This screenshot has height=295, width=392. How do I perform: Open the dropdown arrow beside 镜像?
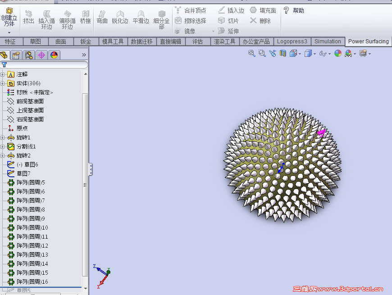tap(213, 31)
